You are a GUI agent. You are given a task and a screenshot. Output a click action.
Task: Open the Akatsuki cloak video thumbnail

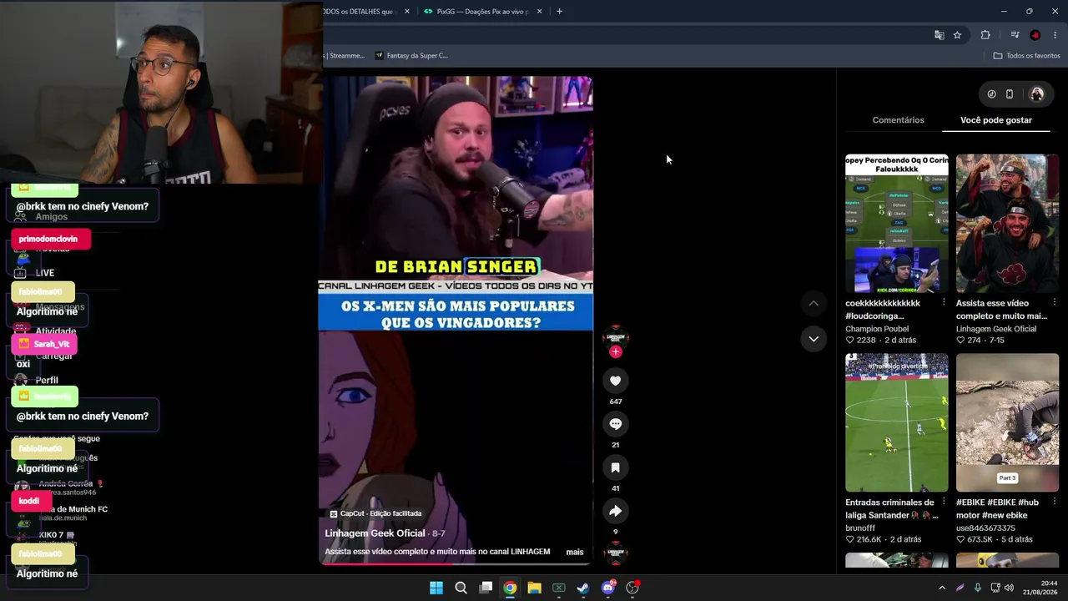tap(1007, 224)
